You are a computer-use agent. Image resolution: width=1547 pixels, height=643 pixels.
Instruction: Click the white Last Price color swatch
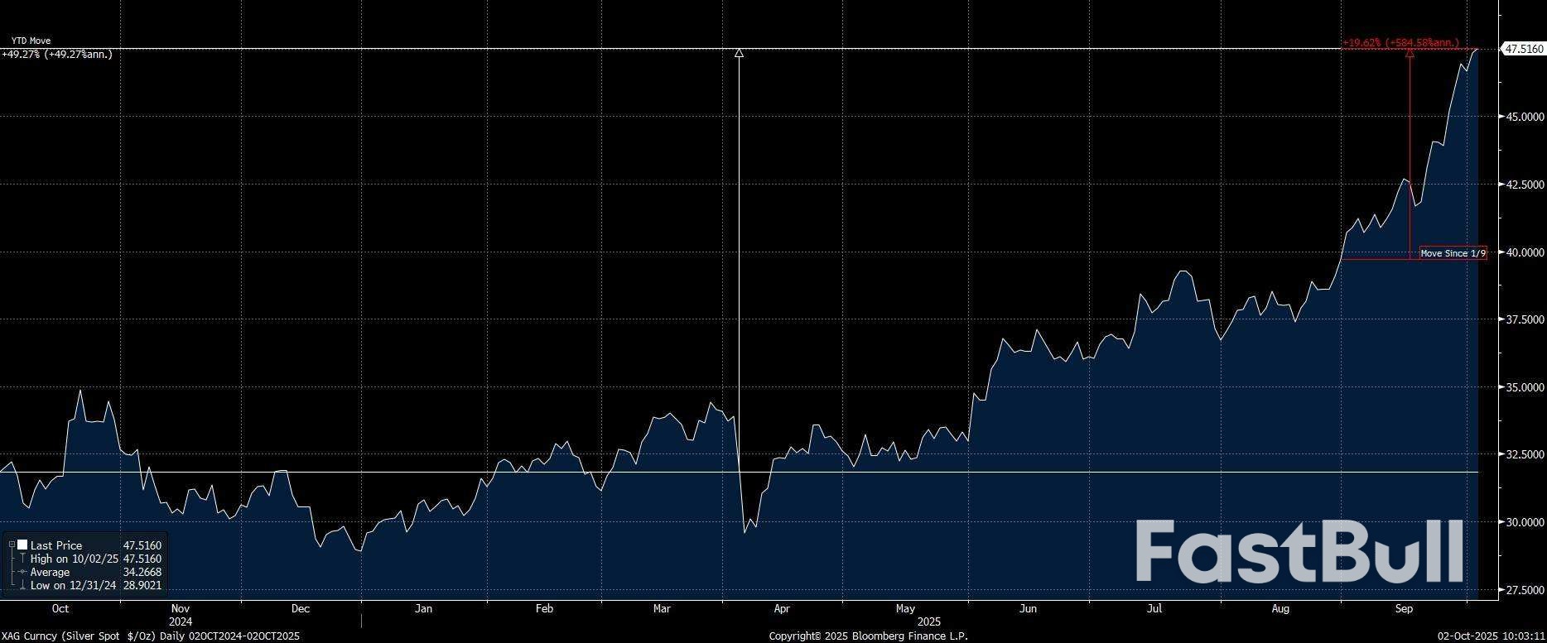[22, 545]
